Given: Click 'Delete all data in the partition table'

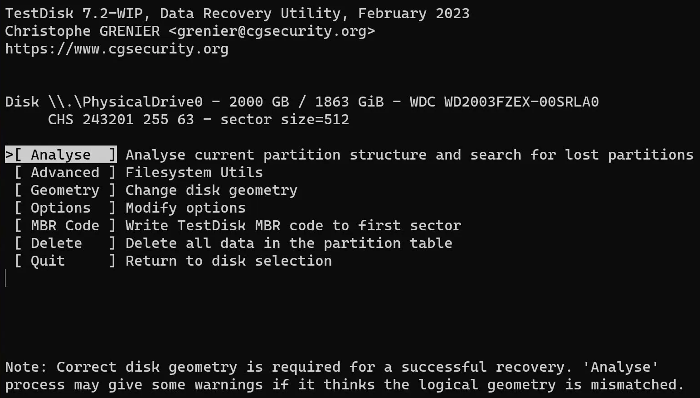Looking at the screenshot, I should [289, 243].
